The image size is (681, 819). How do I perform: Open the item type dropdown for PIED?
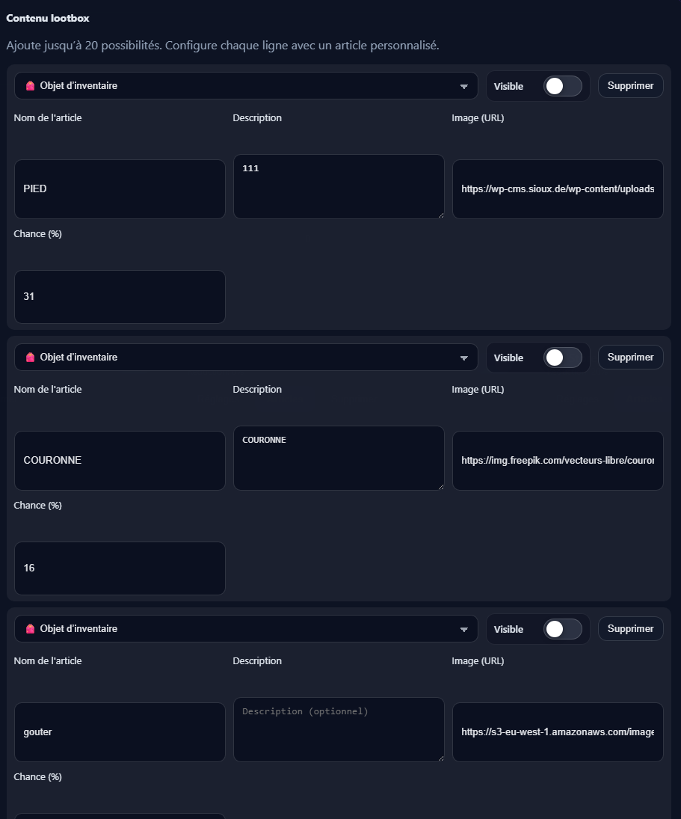(x=246, y=86)
